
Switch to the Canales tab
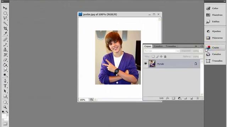(x=158, y=46)
